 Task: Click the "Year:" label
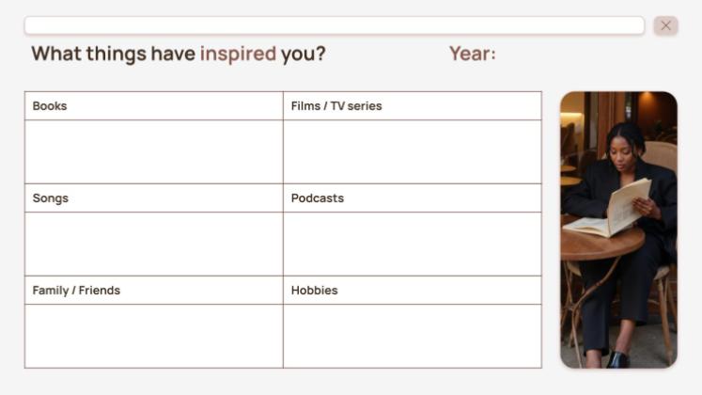click(x=472, y=54)
